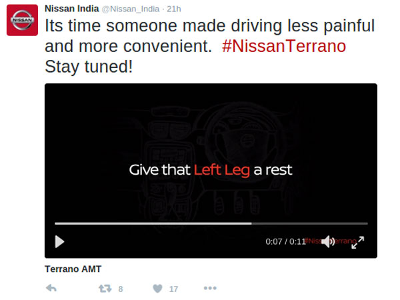Play the Terrano AMT video
Screen dimensions: 400x300
pyautogui.click(x=60, y=241)
